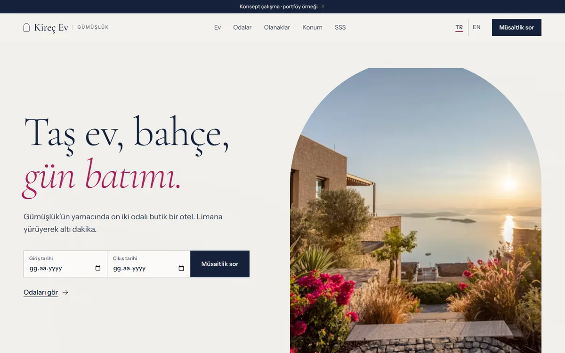Switch language to TR
565x353 pixels.
pos(459,27)
